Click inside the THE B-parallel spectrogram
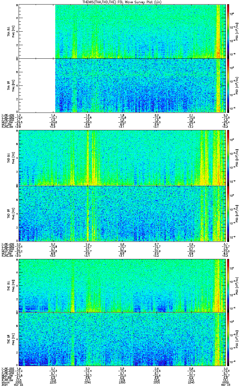241x387 pixels. (x=122, y=339)
